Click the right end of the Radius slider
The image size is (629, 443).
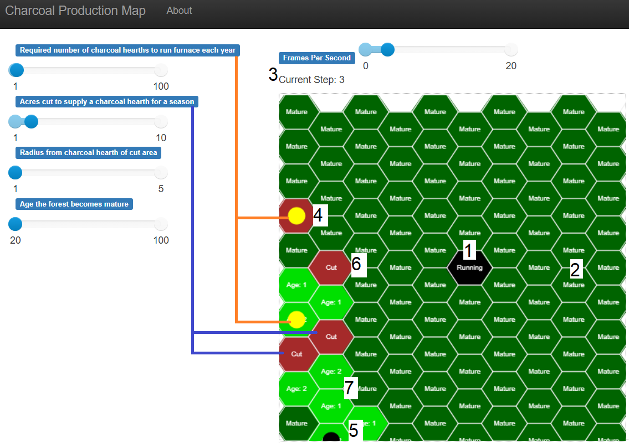161,173
